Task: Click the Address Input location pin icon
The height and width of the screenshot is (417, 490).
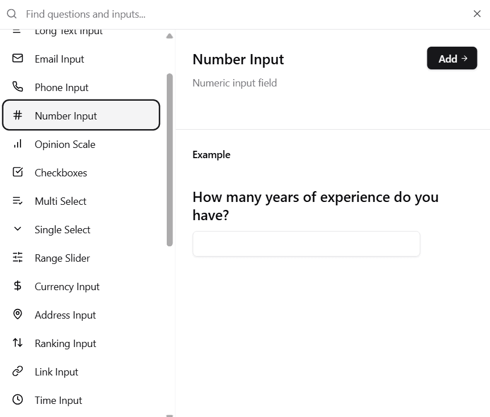Action: [17, 315]
